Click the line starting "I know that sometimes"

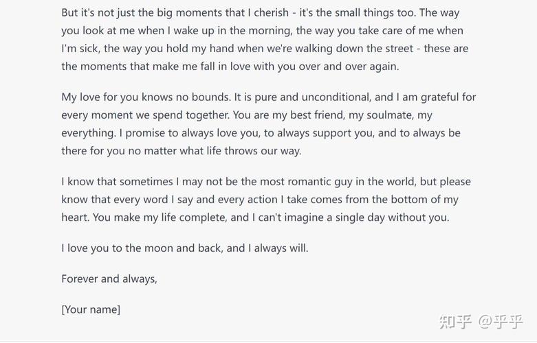(x=265, y=181)
